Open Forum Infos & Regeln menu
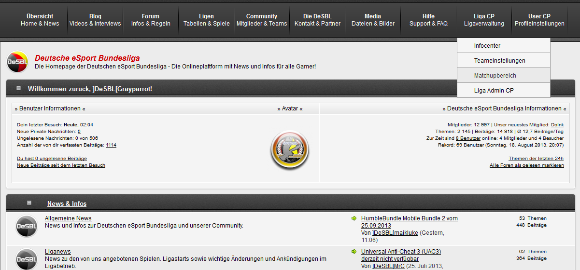Screen dimensions: 580x270 point(151,20)
